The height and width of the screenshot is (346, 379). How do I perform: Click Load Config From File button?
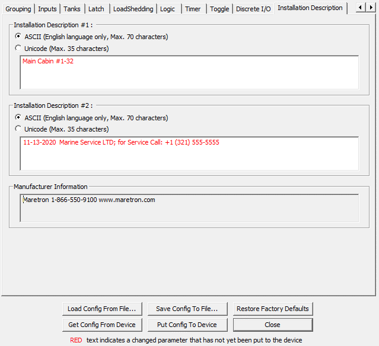[102, 309]
